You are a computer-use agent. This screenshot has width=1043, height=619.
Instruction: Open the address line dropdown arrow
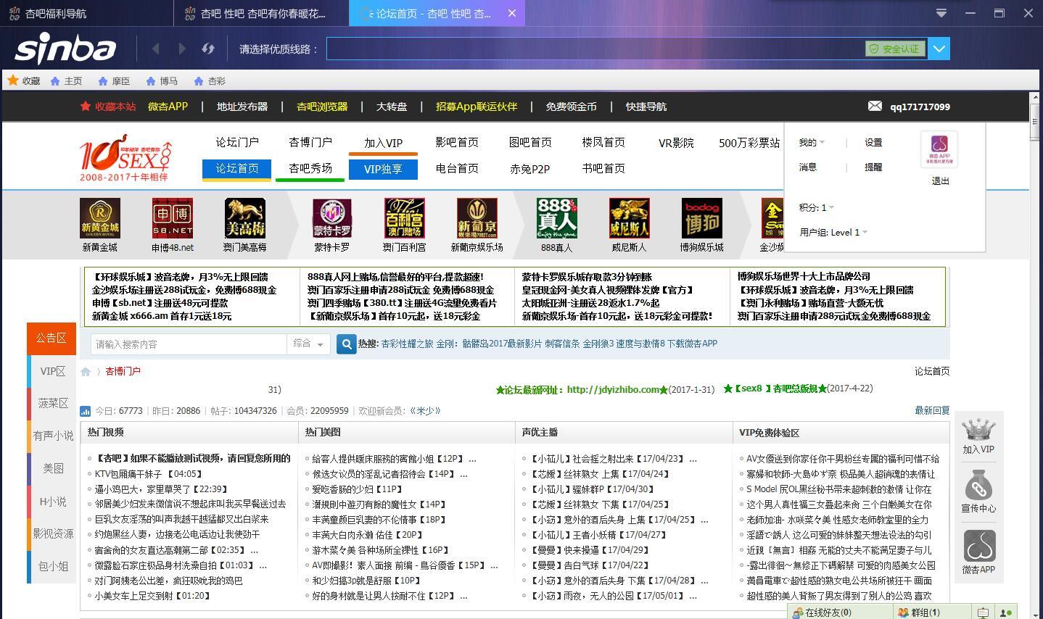tap(939, 49)
